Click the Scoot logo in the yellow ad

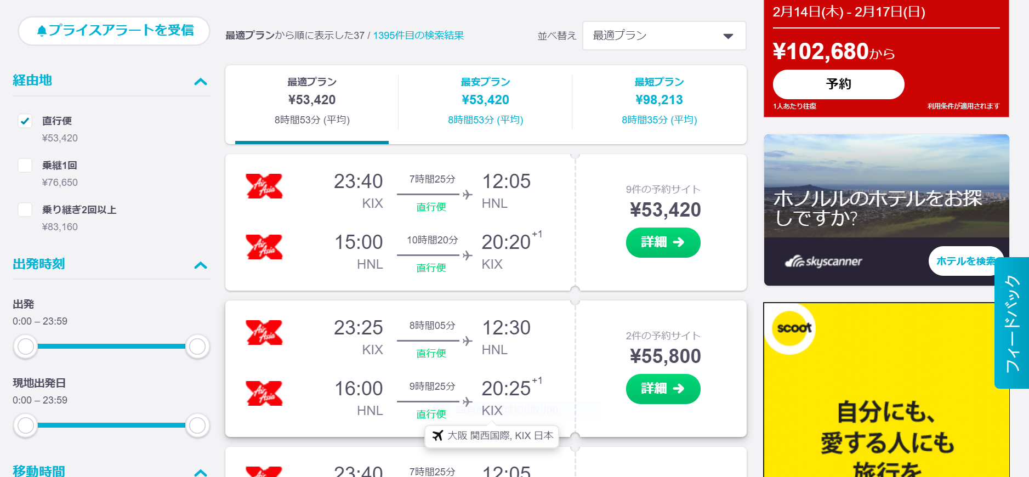point(794,328)
